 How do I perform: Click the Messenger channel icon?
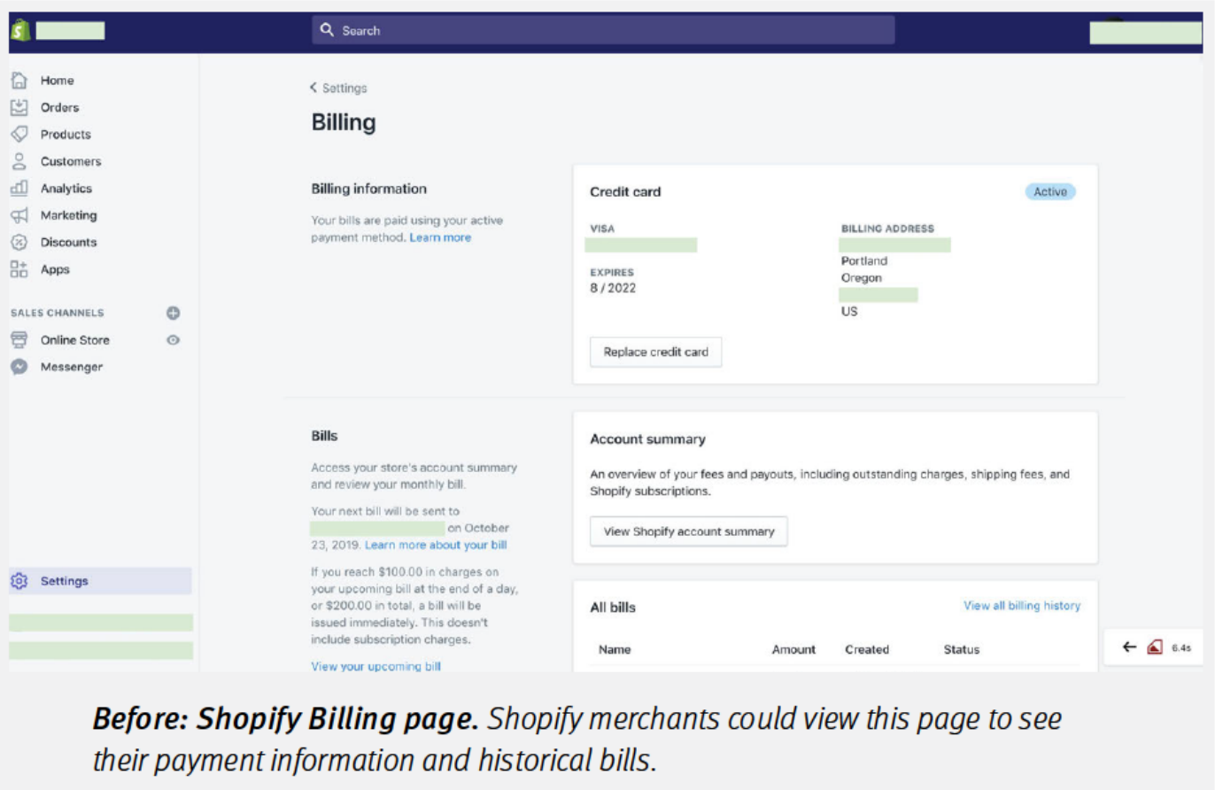click(19, 367)
